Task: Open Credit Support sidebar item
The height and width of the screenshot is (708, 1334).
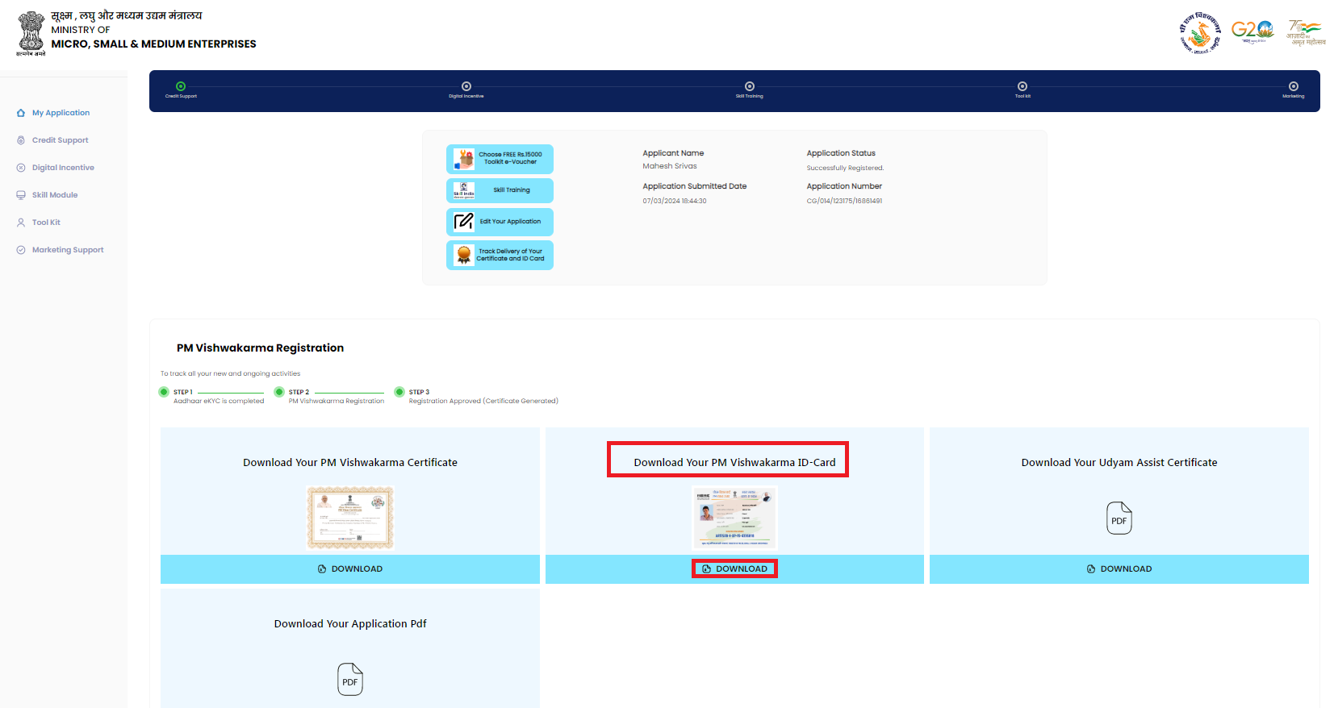Action: (x=60, y=140)
